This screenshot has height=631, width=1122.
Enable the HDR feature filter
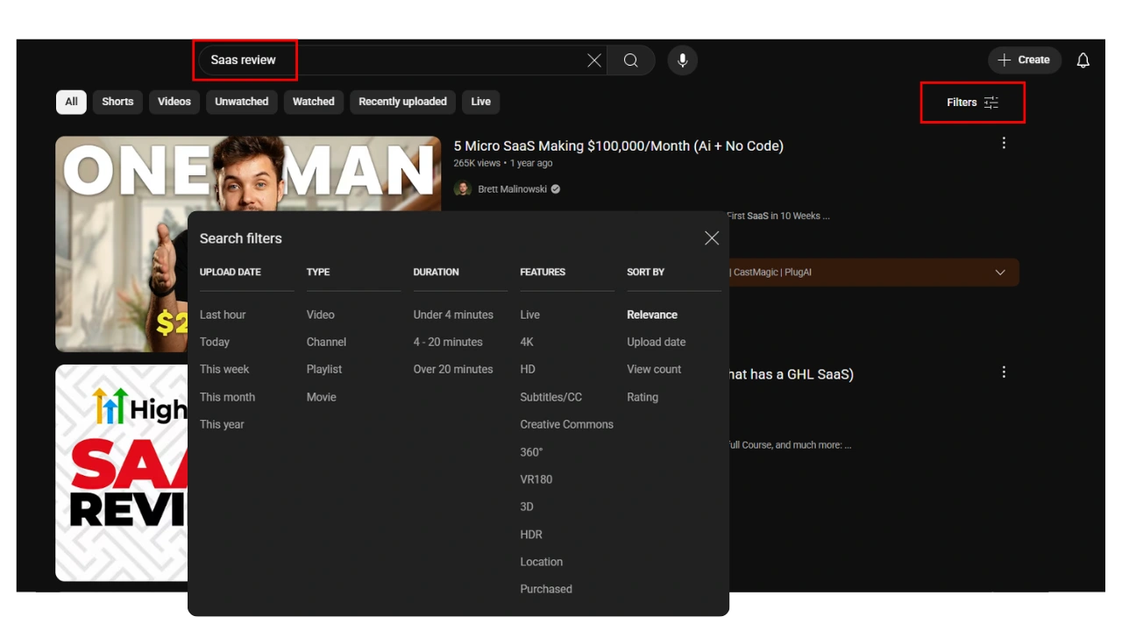point(531,535)
